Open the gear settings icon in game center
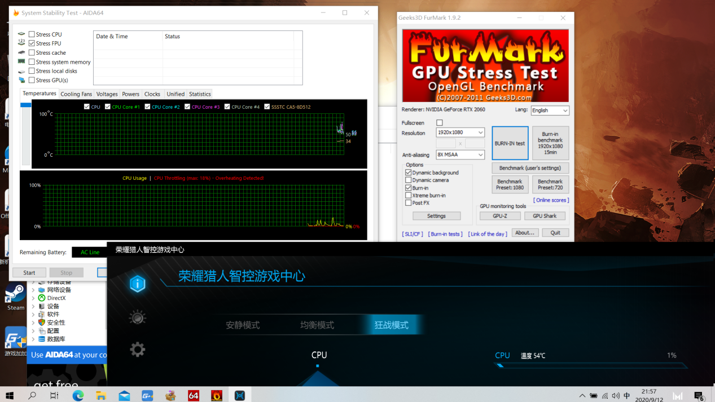This screenshot has width=715, height=402. [137, 350]
